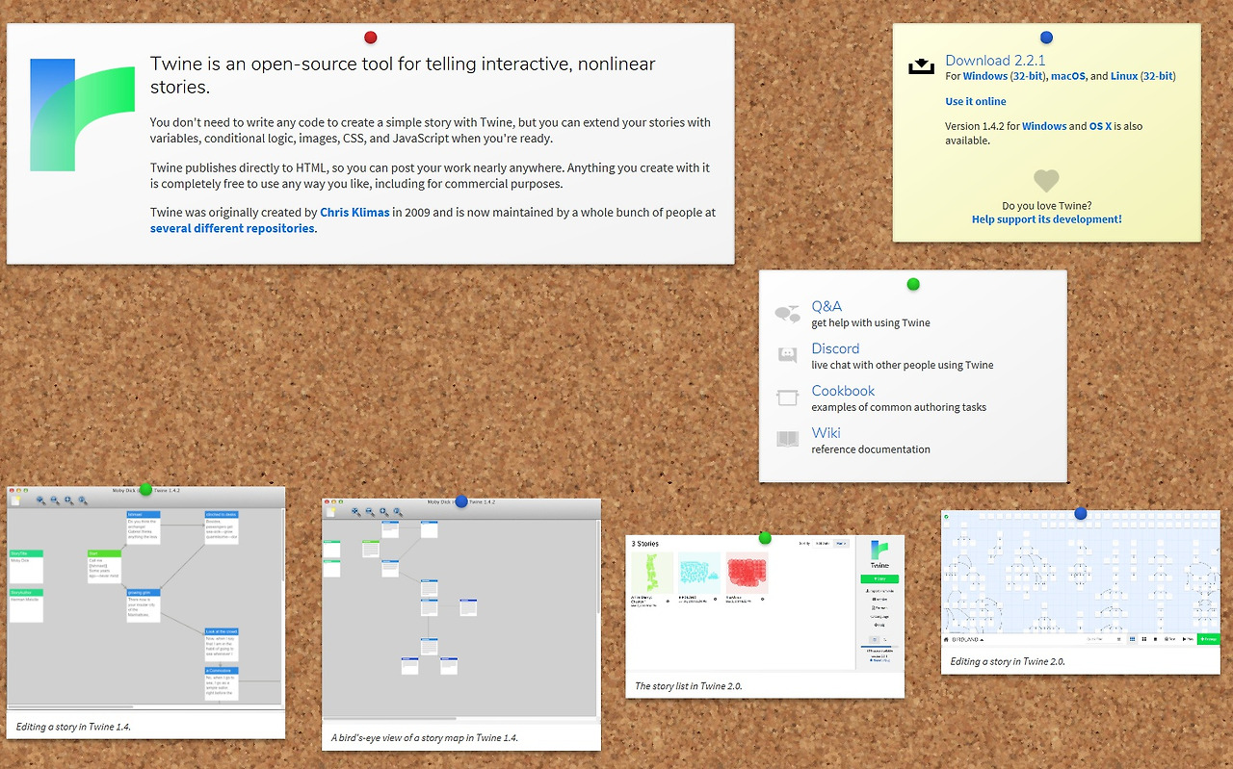Click the Wiki open book icon

click(x=788, y=439)
